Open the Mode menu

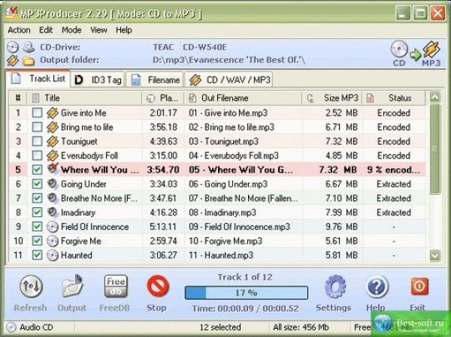(x=71, y=30)
